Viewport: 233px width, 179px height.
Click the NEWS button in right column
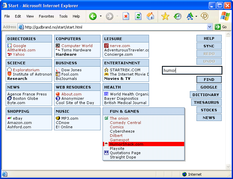pos(209,118)
